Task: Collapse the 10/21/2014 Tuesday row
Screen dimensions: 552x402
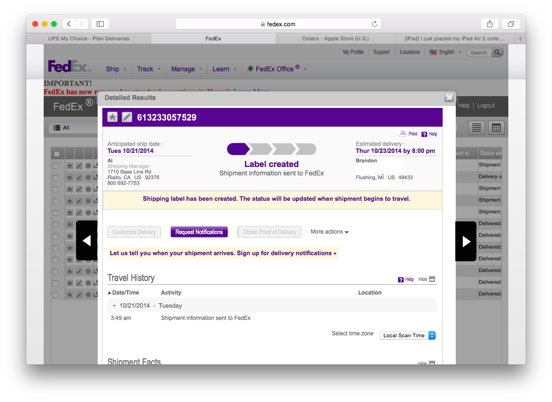Action: [114, 306]
